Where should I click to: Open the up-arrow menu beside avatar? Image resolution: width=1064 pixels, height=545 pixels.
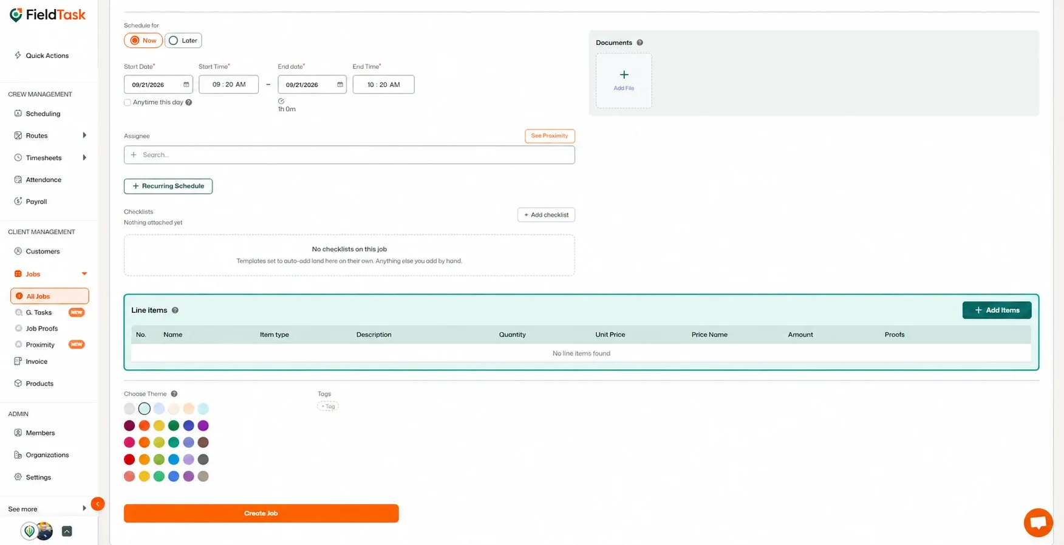pyautogui.click(x=67, y=531)
